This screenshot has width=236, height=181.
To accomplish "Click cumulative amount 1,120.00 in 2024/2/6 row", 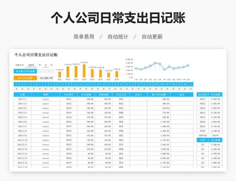I will pos(159,122).
